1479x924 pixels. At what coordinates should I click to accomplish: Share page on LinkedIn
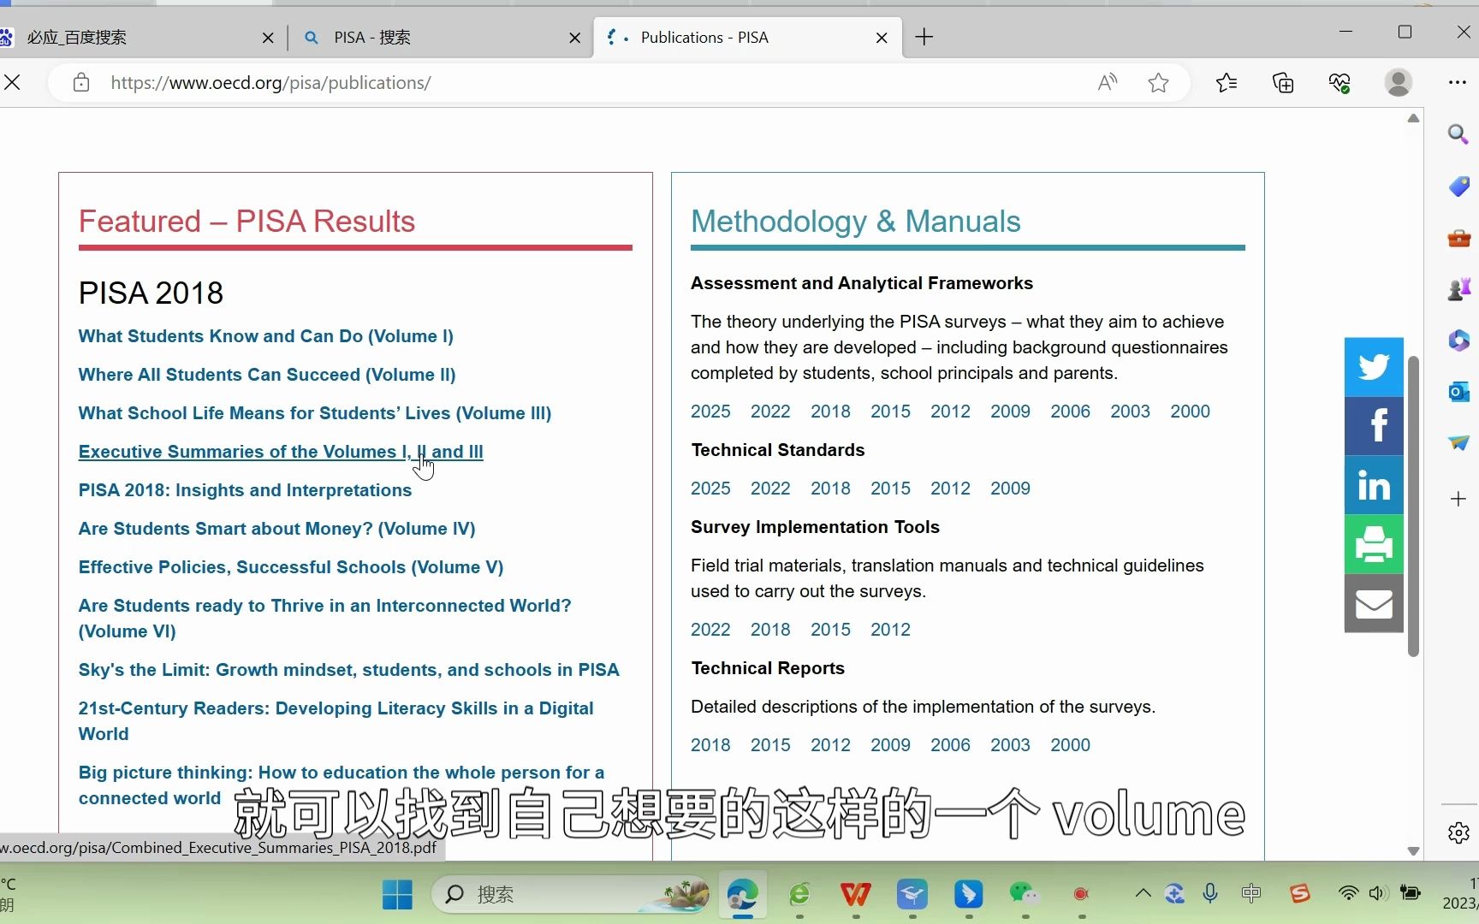click(1374, 485)
